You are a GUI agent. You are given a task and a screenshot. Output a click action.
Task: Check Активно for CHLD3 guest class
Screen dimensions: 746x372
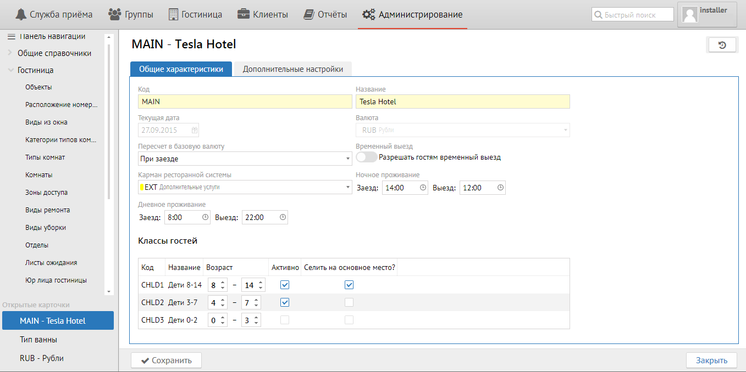(x=285, y=320)
